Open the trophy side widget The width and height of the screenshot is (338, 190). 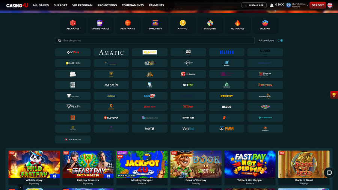pyautogui.click(x=334, y=95)
